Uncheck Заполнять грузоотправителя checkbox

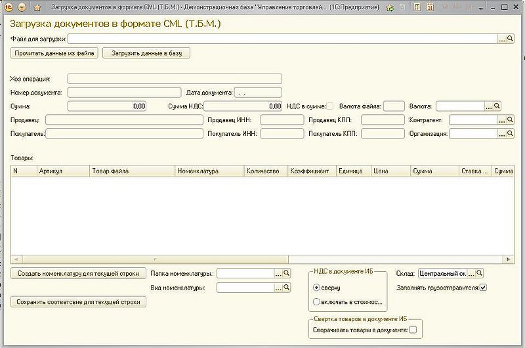click(x=483, y=288)
